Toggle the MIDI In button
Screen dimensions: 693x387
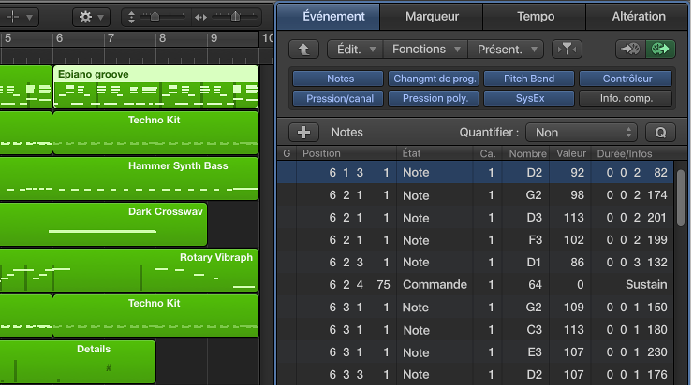click(x=629, y=49)
